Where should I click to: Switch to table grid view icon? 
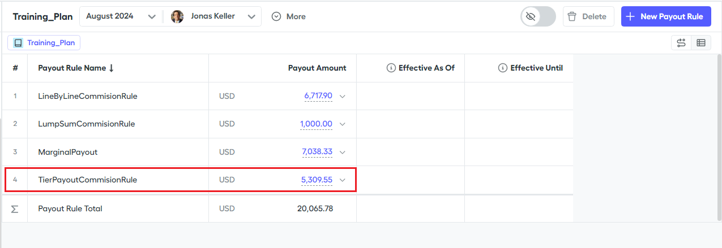click(x=701, y=43)
